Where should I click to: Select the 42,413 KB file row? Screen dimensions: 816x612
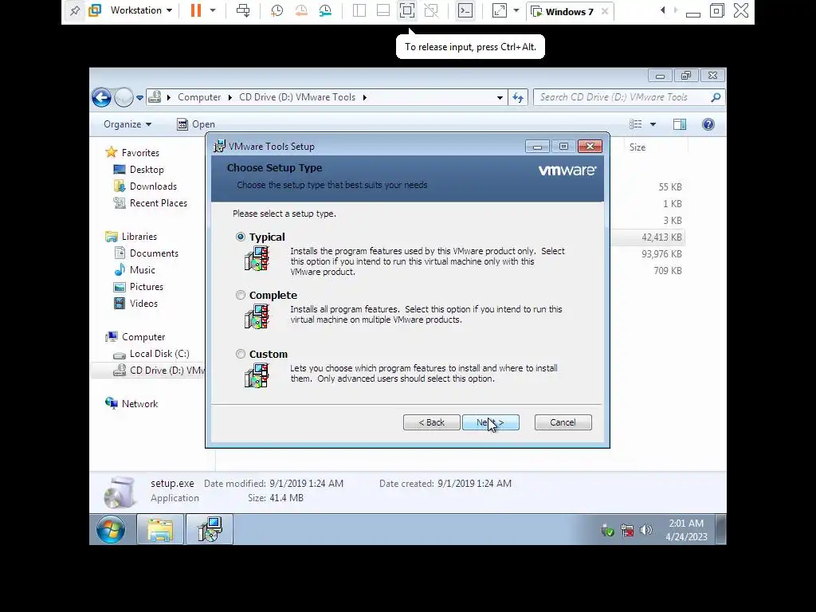[648, 237]
